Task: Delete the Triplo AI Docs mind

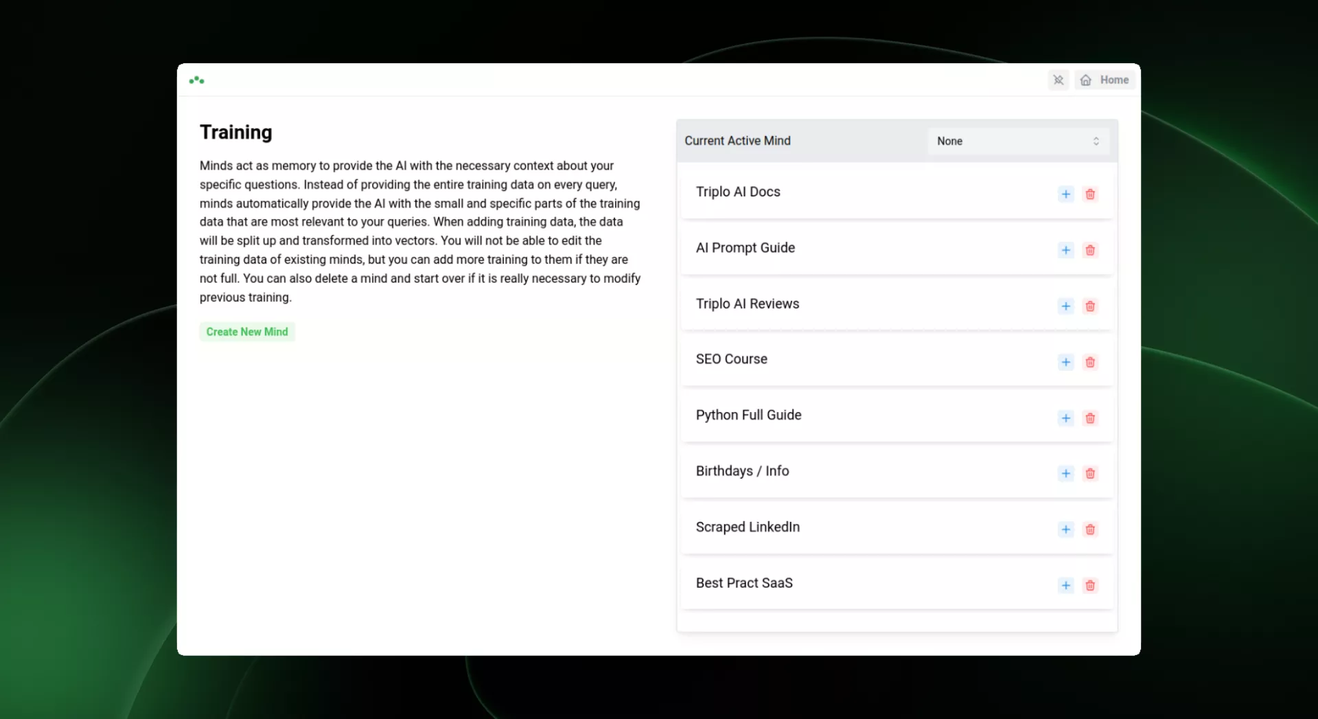Action: tap(1089, 194)
